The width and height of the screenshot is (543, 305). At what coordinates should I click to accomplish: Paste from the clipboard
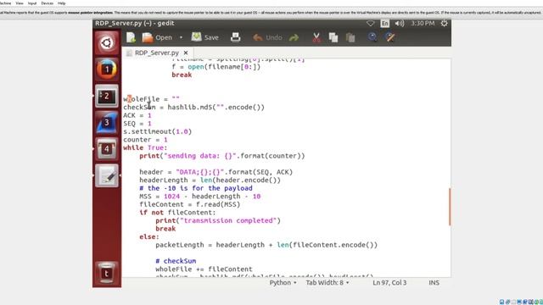click(350, 37)
